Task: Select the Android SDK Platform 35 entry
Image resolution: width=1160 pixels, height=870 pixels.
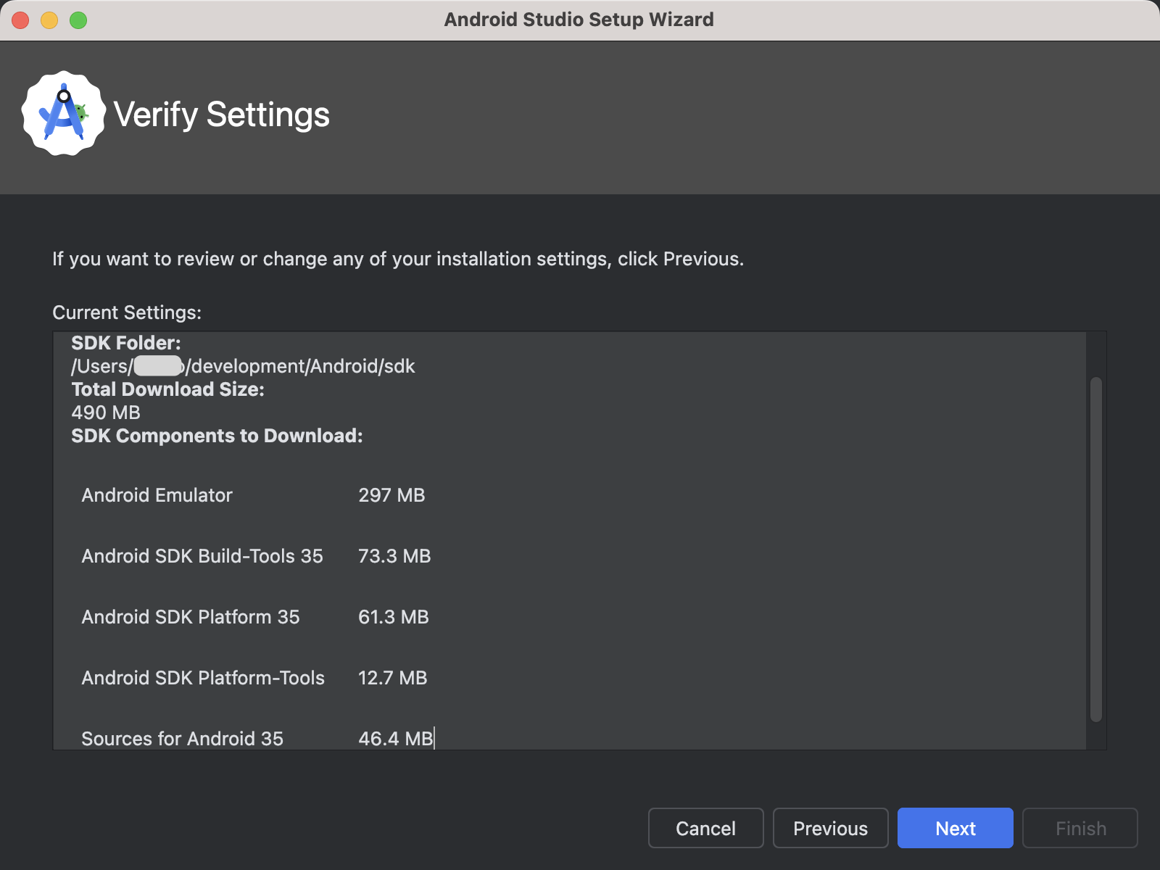Action: (x=191, y=617)
